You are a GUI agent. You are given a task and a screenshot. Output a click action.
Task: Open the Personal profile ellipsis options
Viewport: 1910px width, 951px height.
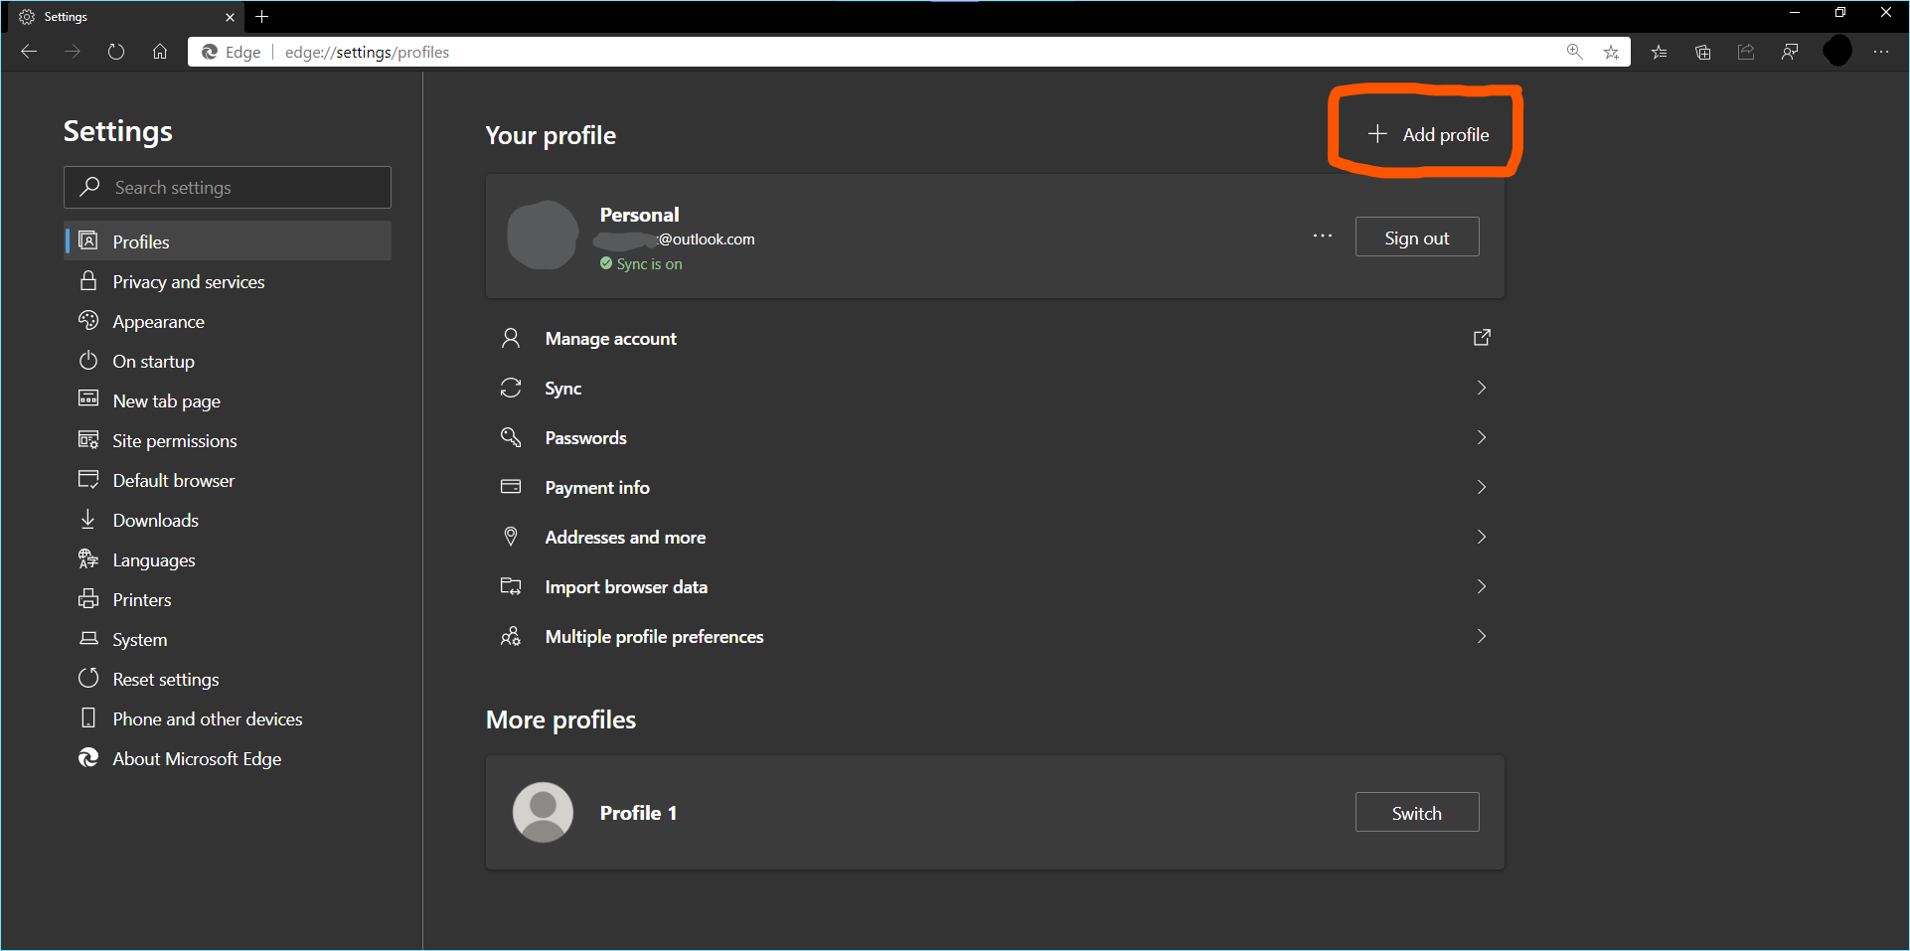pos(1322,236)
